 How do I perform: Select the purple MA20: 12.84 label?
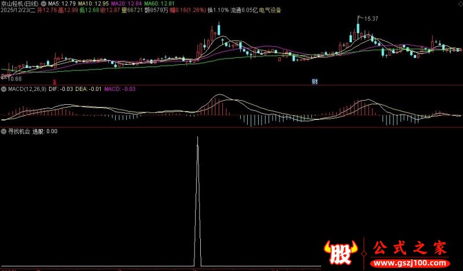pos(126,4)
